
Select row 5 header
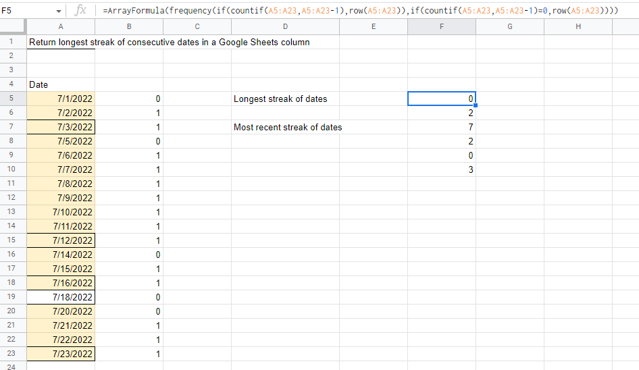pos(11,98)
